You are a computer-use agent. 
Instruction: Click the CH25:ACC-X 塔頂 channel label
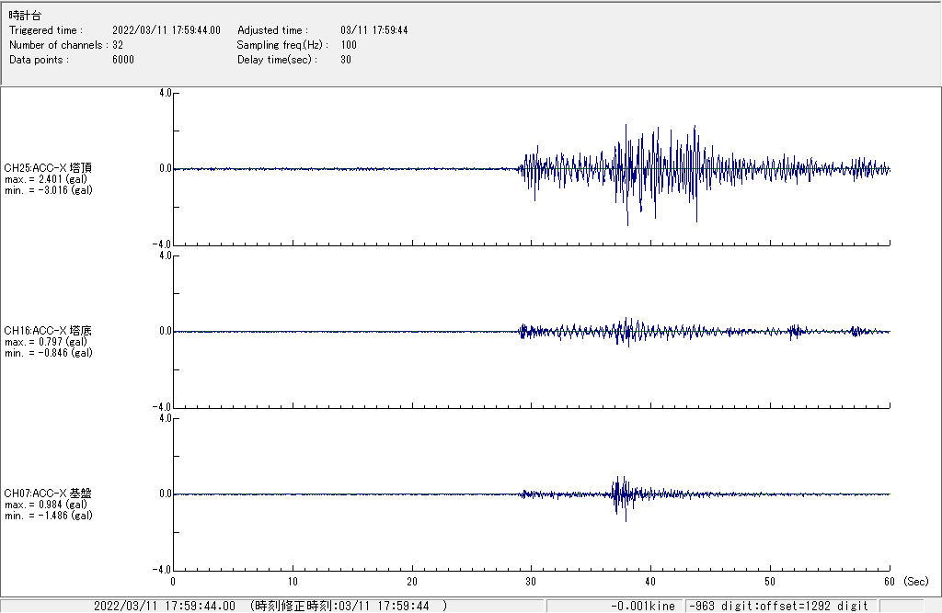[48, 167]
